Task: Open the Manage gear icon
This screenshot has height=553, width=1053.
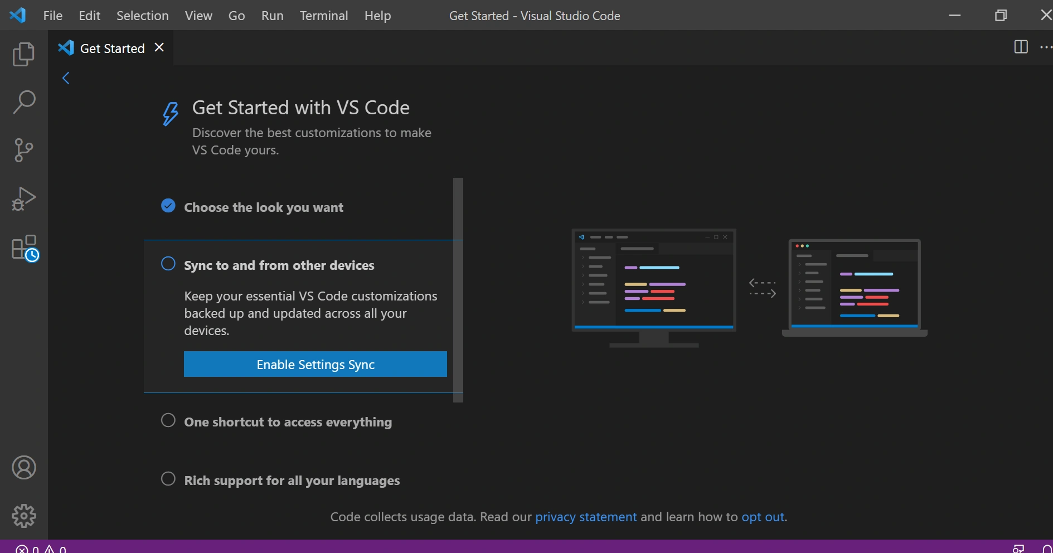Action: (24, 516)
